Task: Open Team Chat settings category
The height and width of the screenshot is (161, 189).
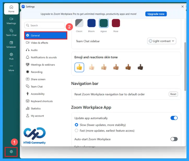Action: pyautogui.click(x=46, y=87)
